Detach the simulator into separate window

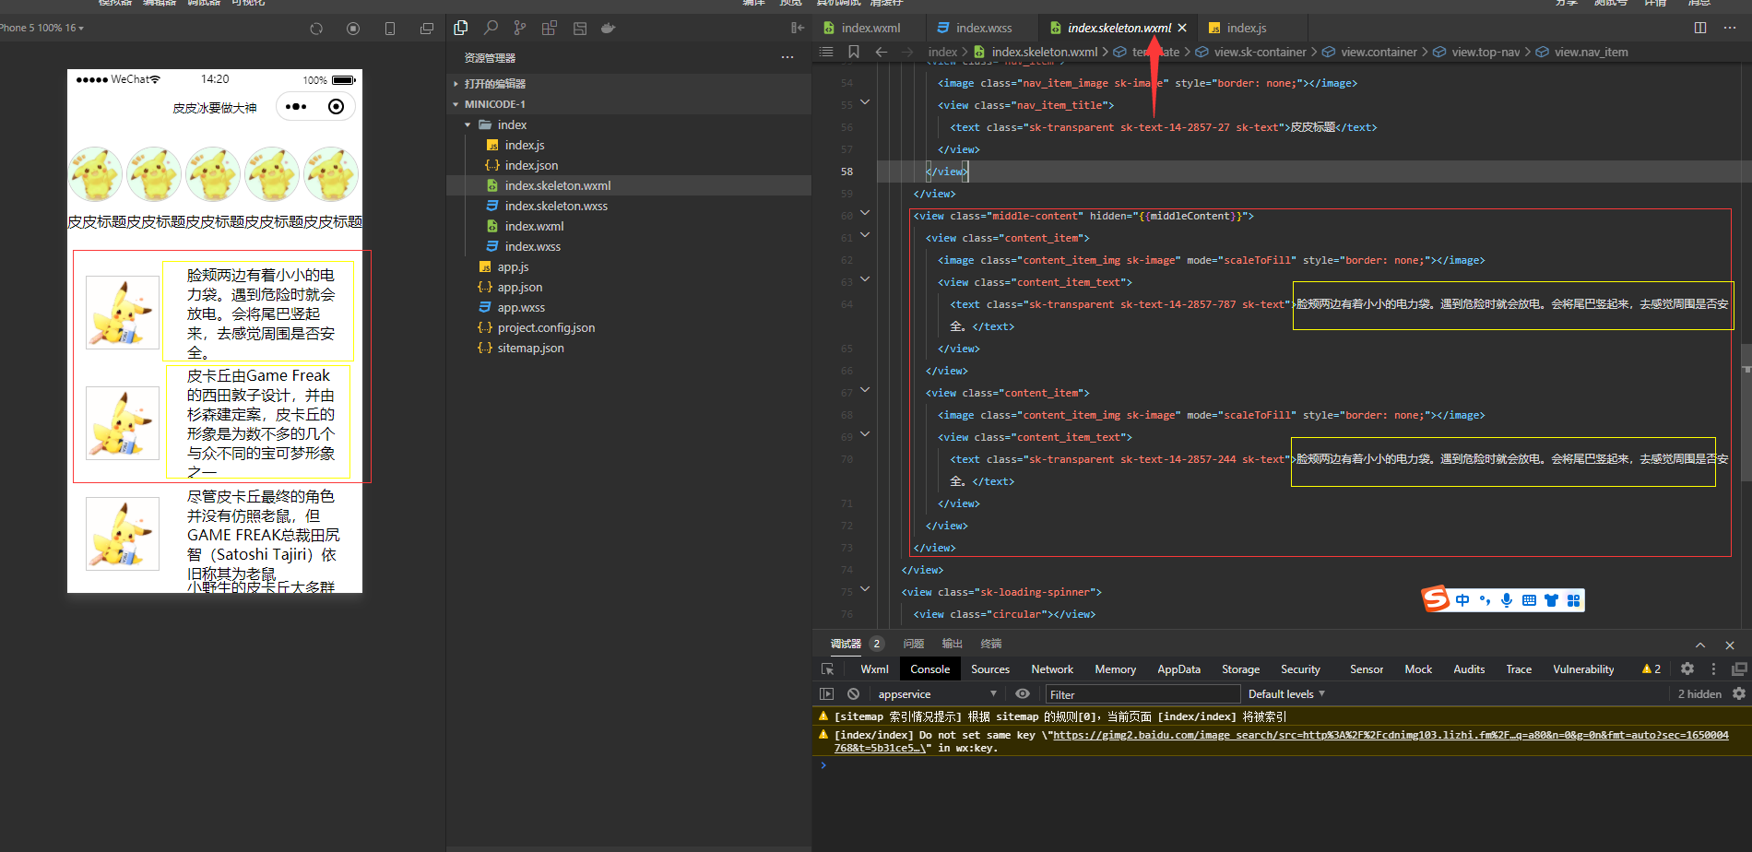click(426, 29)
